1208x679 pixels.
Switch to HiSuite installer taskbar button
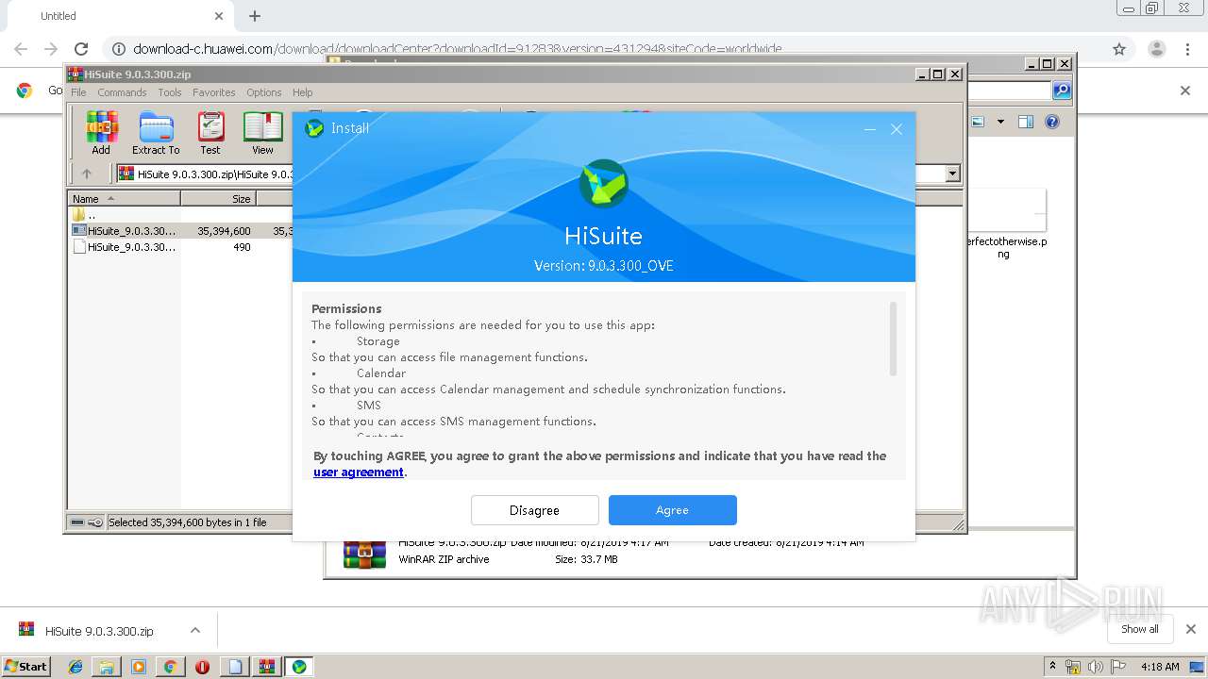tap(299, 667)
